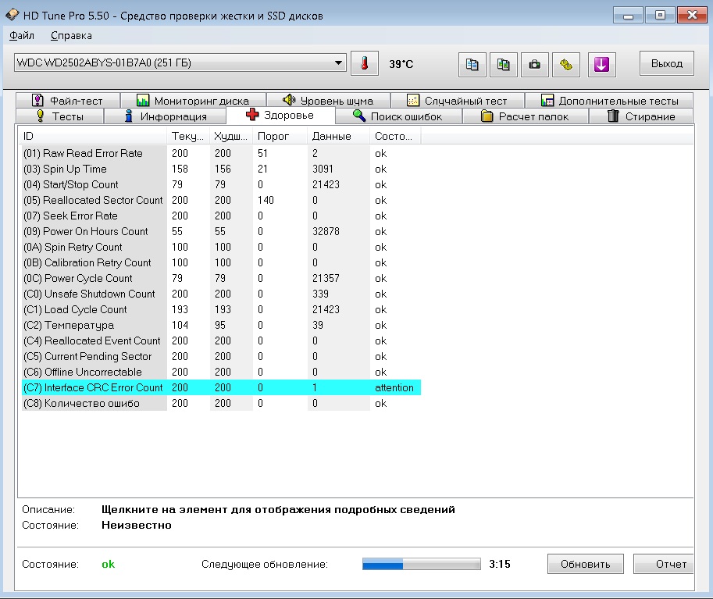
Task: Switch to the Случайный тест tab
Action: 458,101
